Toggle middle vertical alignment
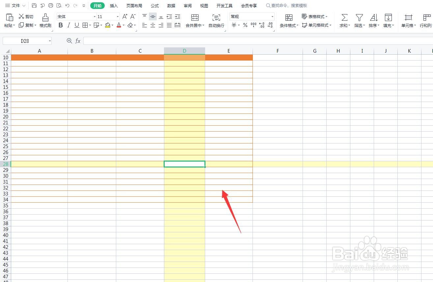Viewport: 433px width, 282px height. 153,16
